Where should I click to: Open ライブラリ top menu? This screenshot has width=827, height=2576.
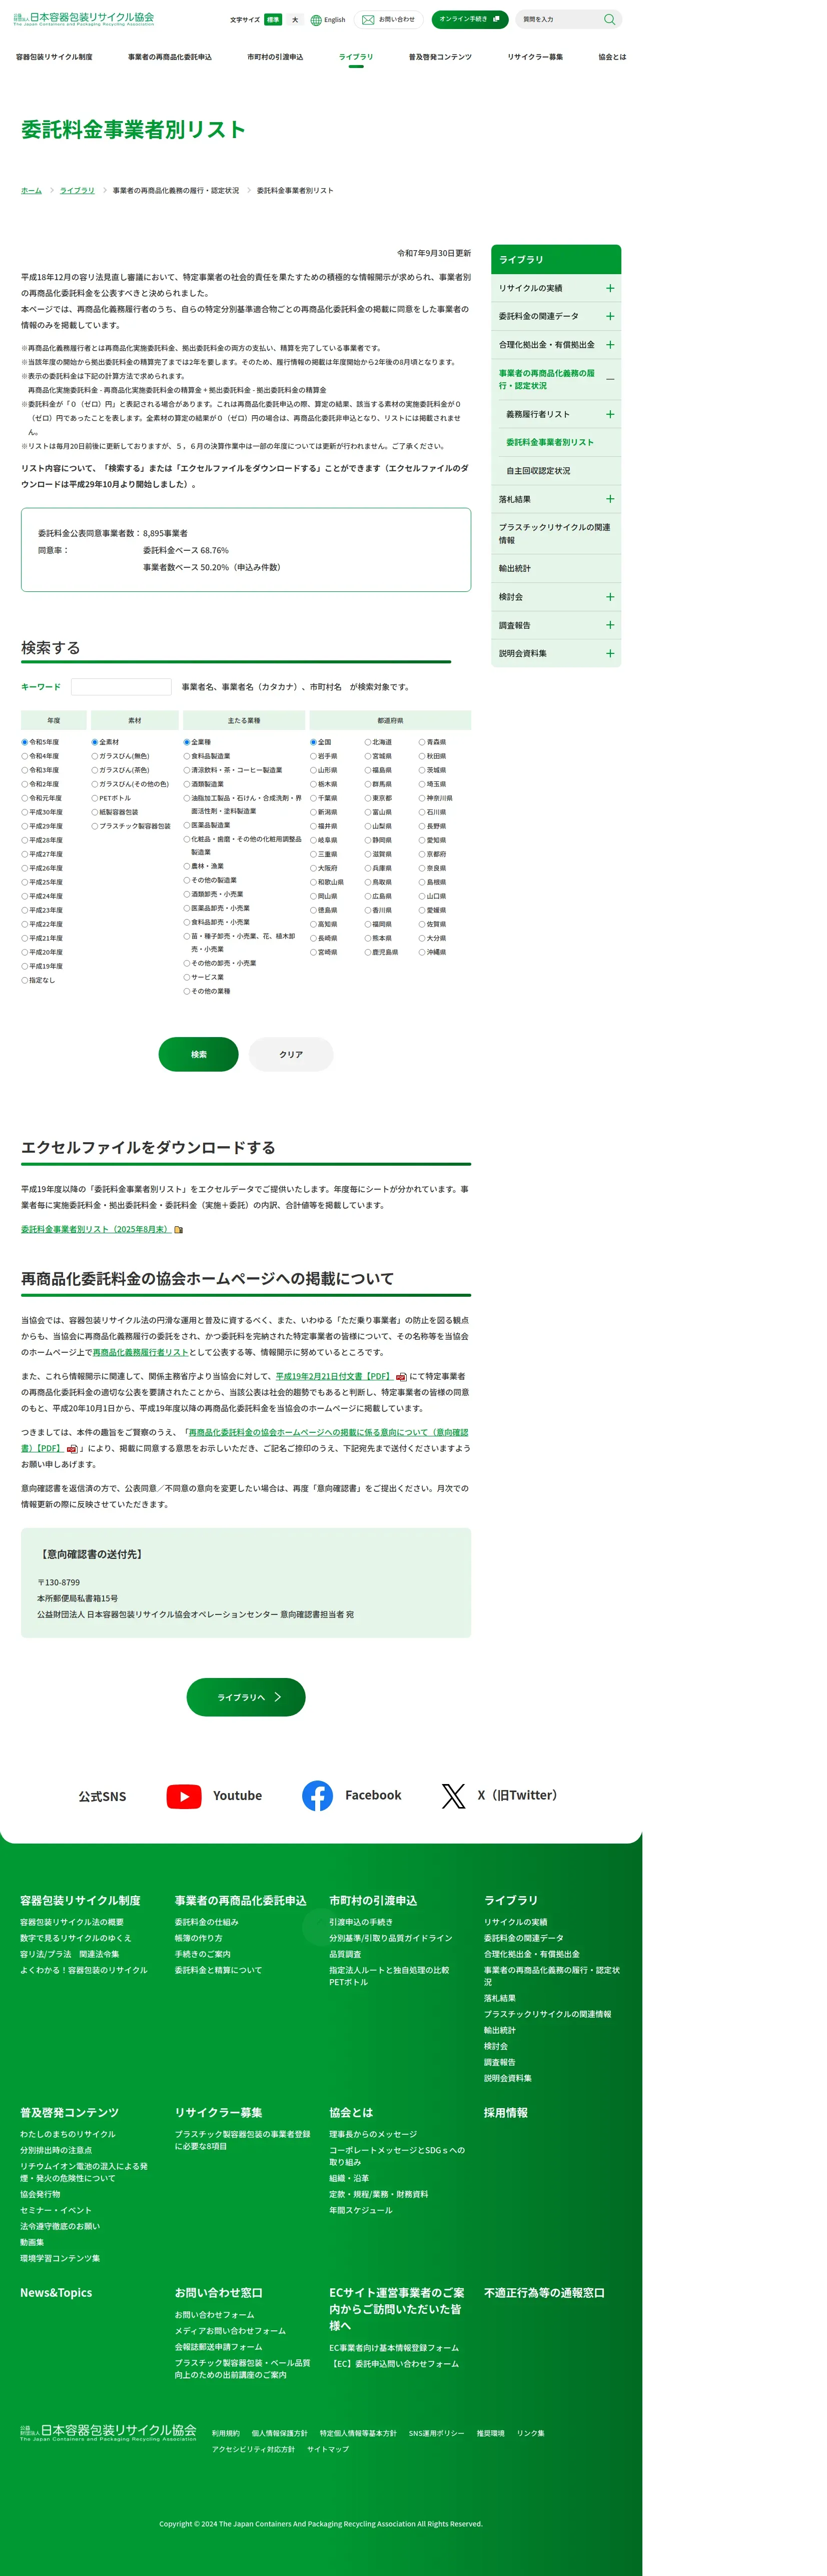point(356,57)
